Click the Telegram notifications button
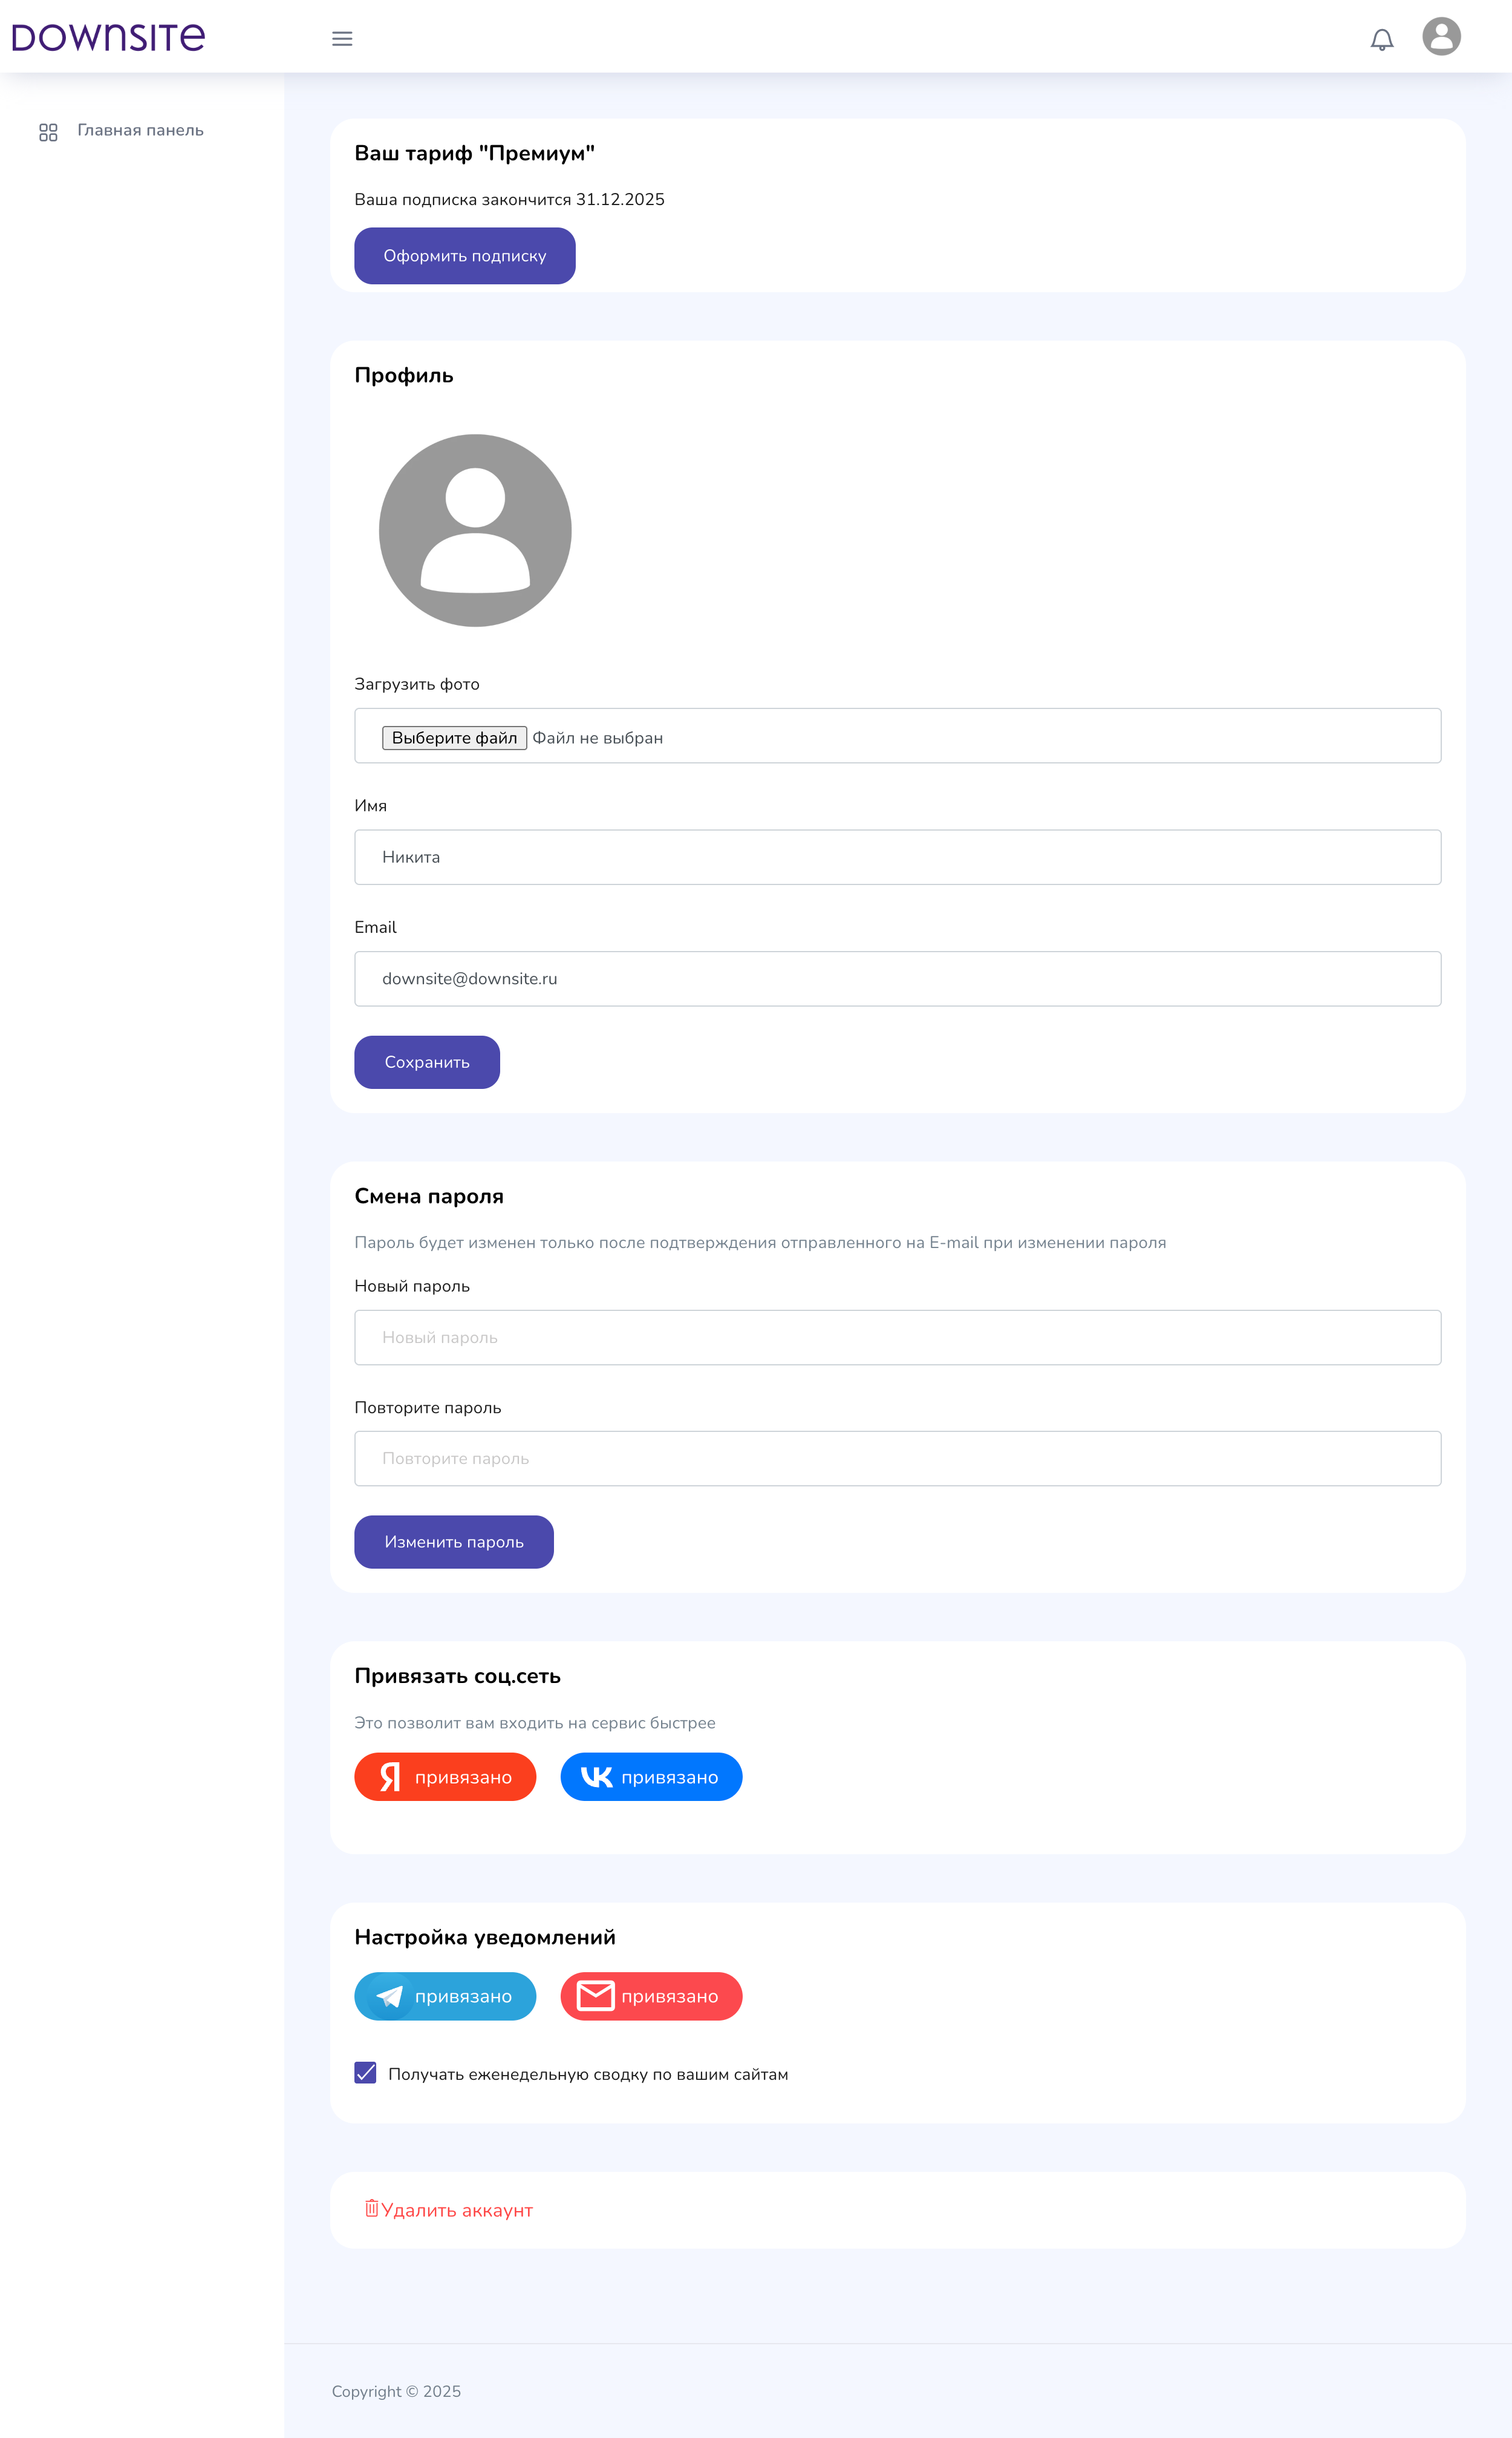Screen dimensions: 1512x2438 click(x=445, y=1995)
